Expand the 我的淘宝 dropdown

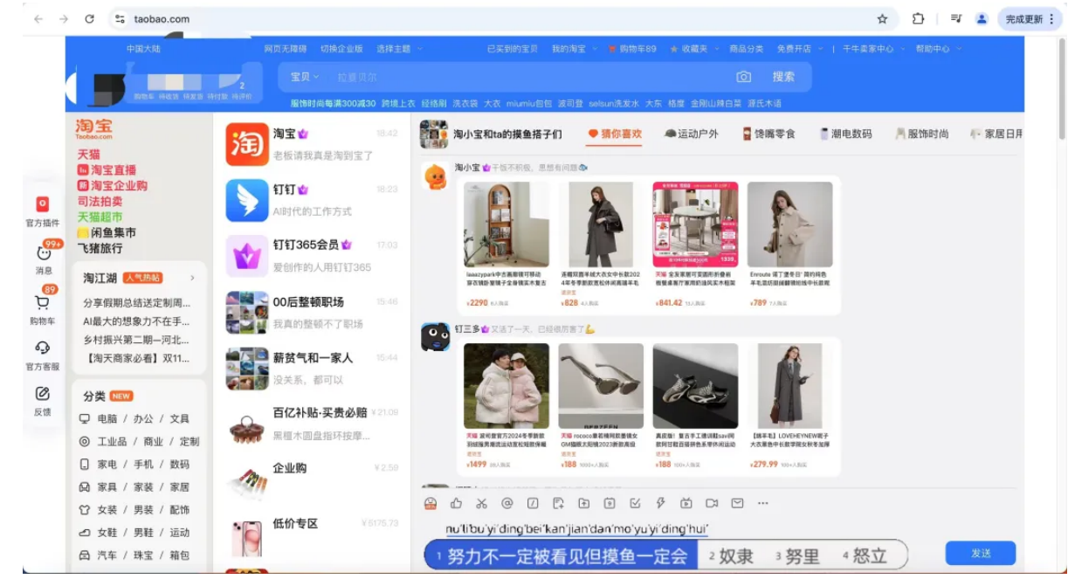pyautogui.click(x=575, y=49)
